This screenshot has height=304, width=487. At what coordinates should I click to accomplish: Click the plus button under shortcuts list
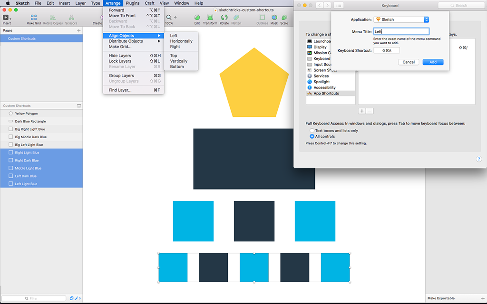(x=362, y=111)
